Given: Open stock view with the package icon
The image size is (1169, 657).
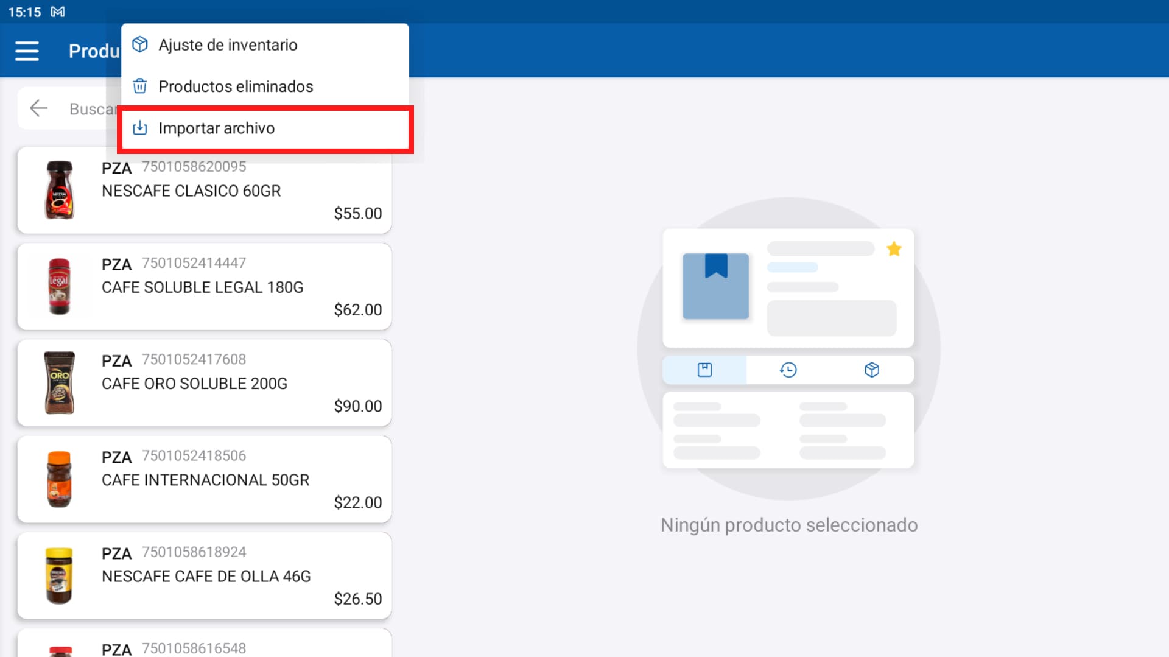Looking at the screenshot, I should tap(872, 369).
